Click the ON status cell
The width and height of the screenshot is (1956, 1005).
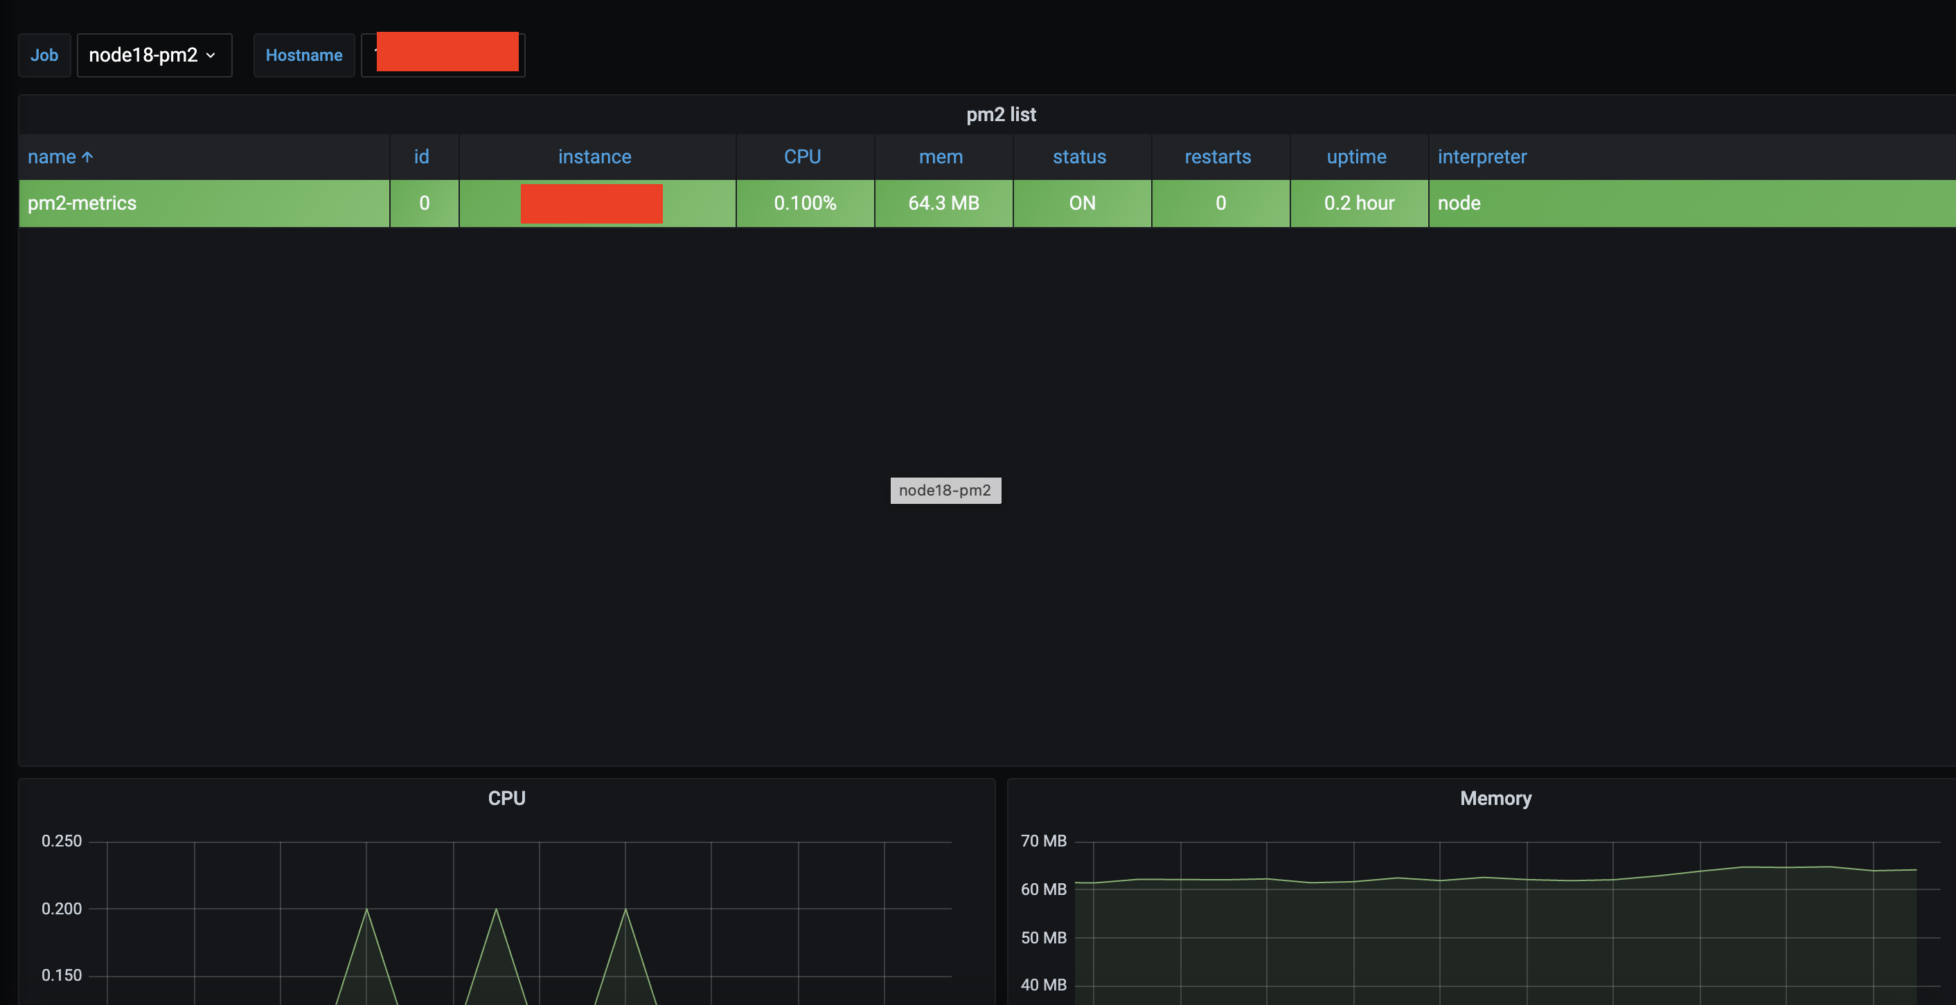(1082, 203)
